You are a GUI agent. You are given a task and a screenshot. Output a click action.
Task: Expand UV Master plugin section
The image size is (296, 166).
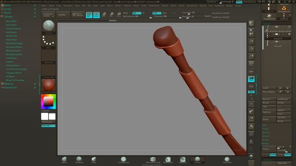pos(10,77)
